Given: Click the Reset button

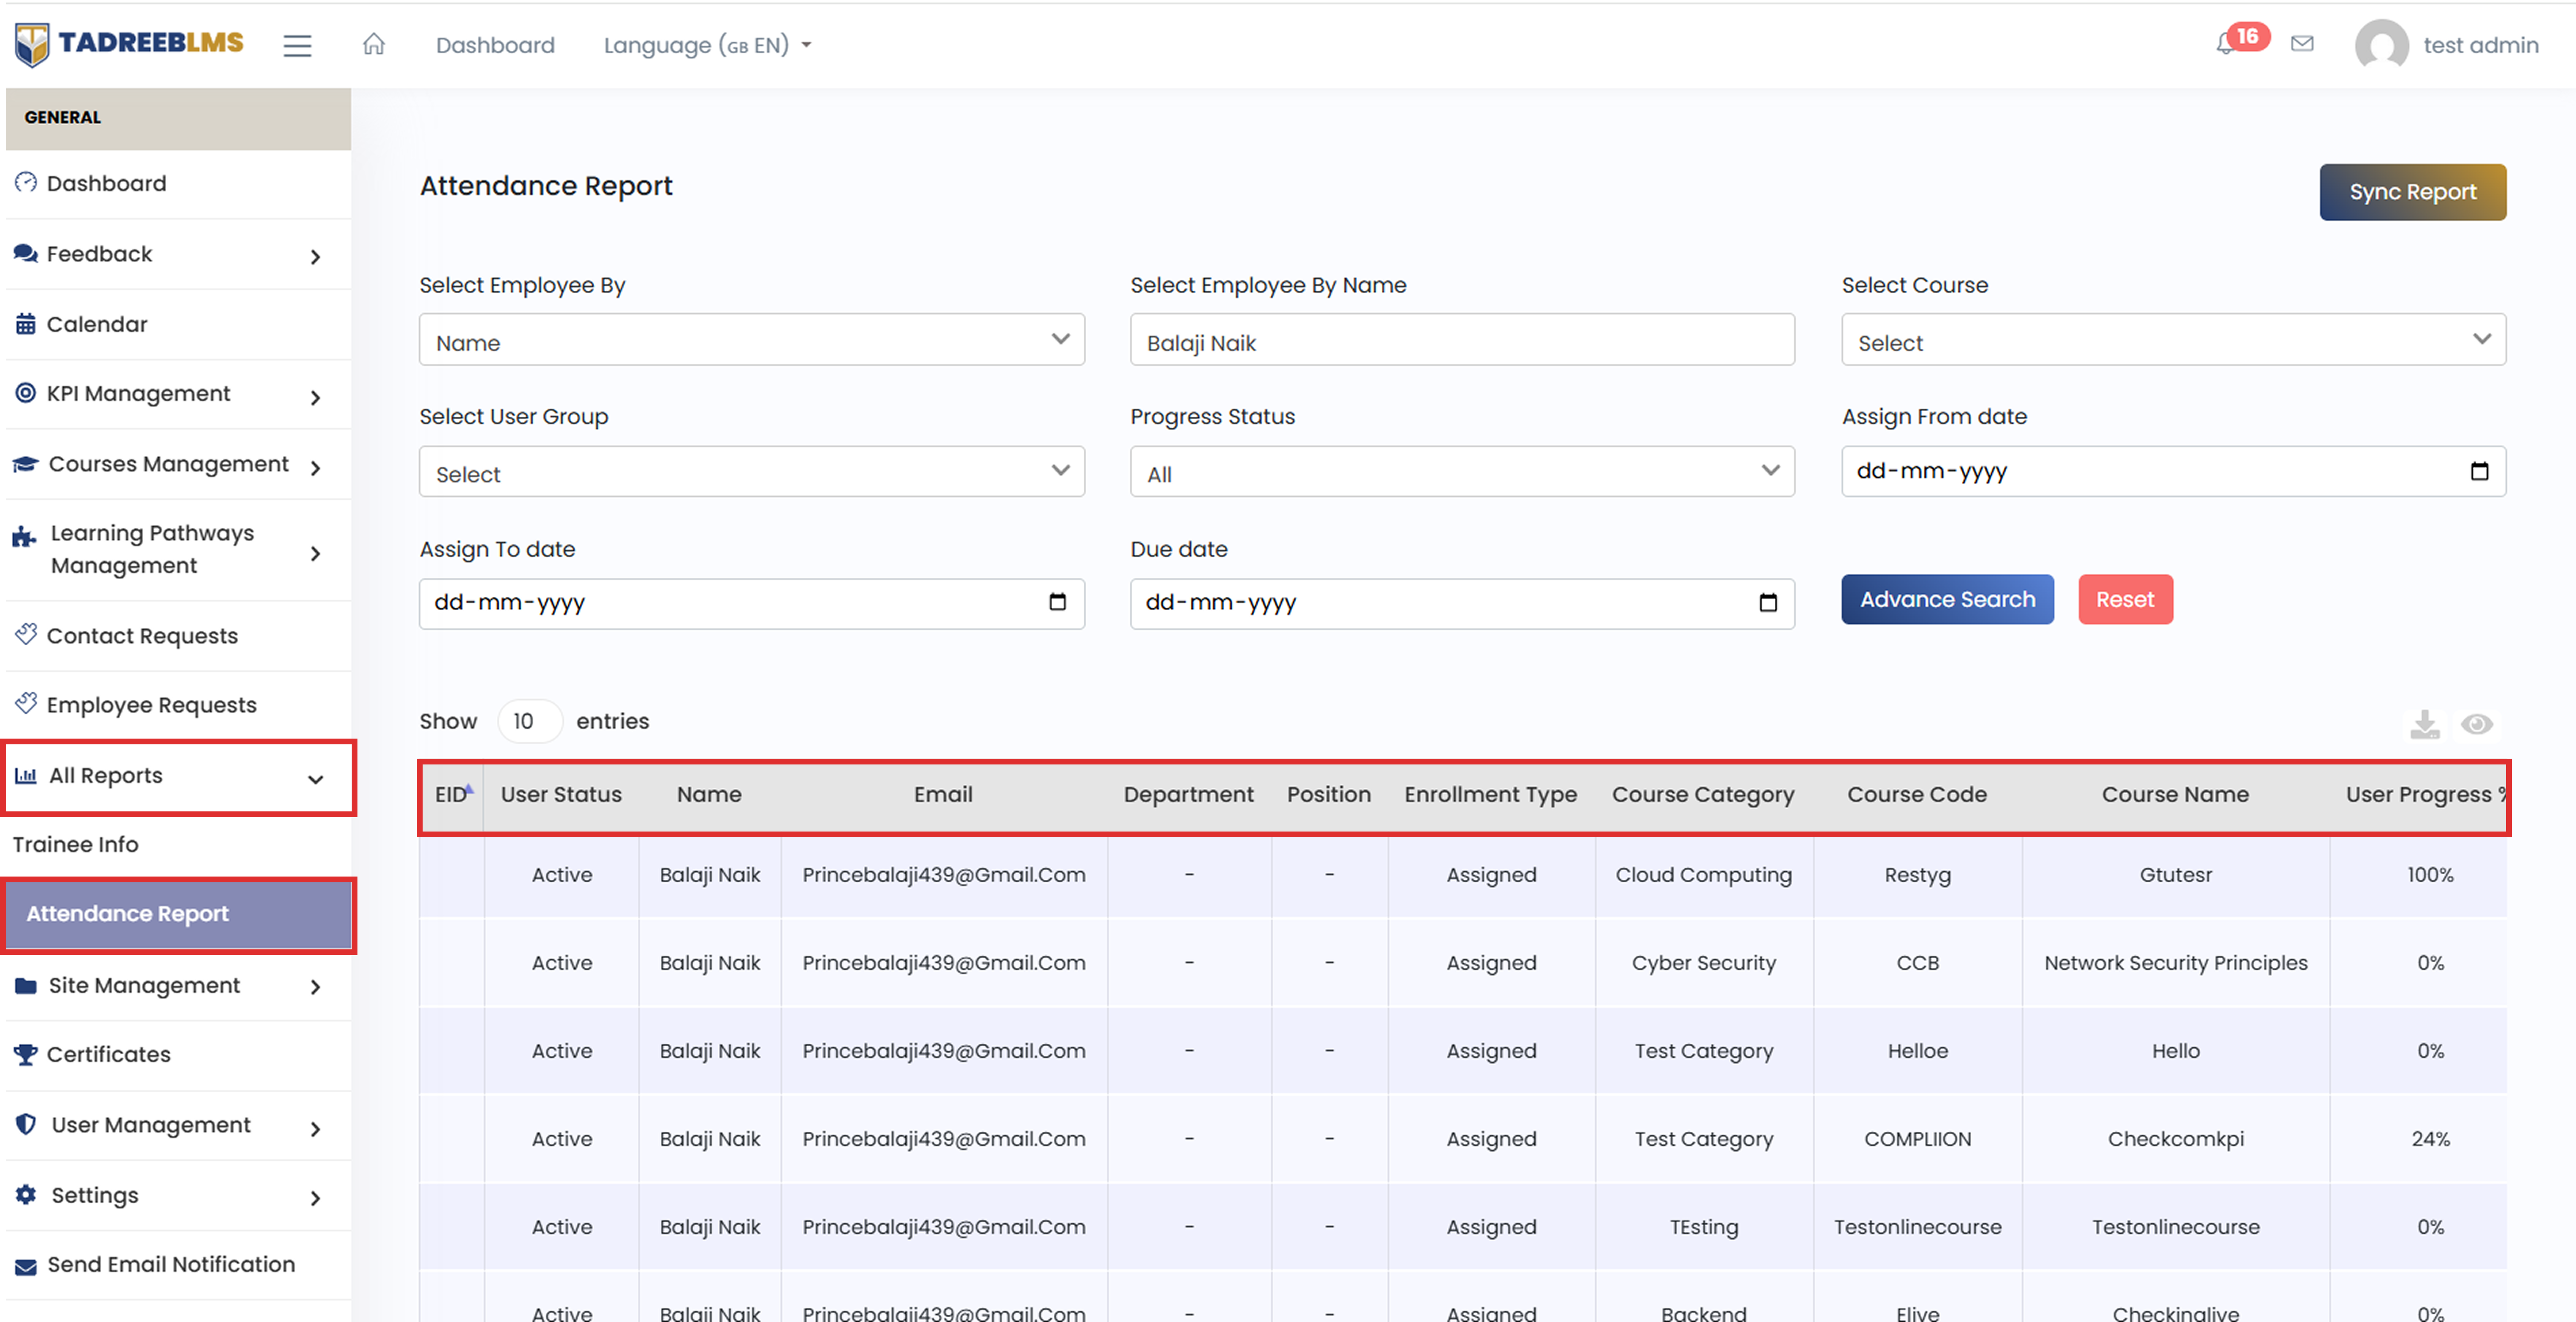Looking at the screenshot, I should point(2125,600).
